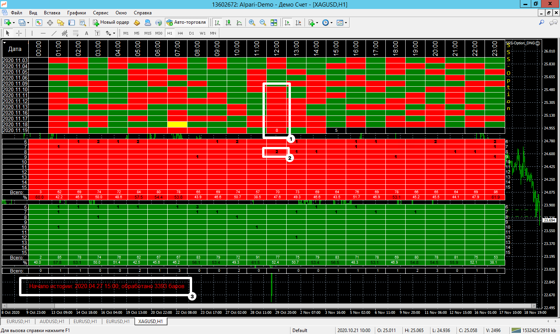Open the Market Watch panel

tap(39, 23)
